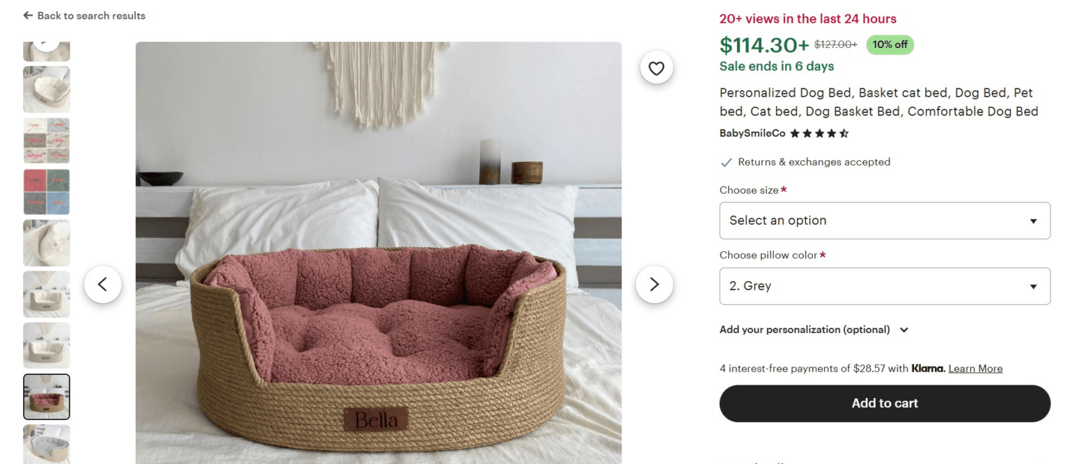
Task: Open the 'Choose pillow color' dropdown showing '2. Grey'
Action: (x=884, y=286)
